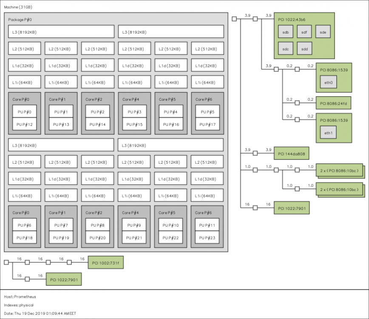Click the PCI 144d:a808 device box

[291, 154]
